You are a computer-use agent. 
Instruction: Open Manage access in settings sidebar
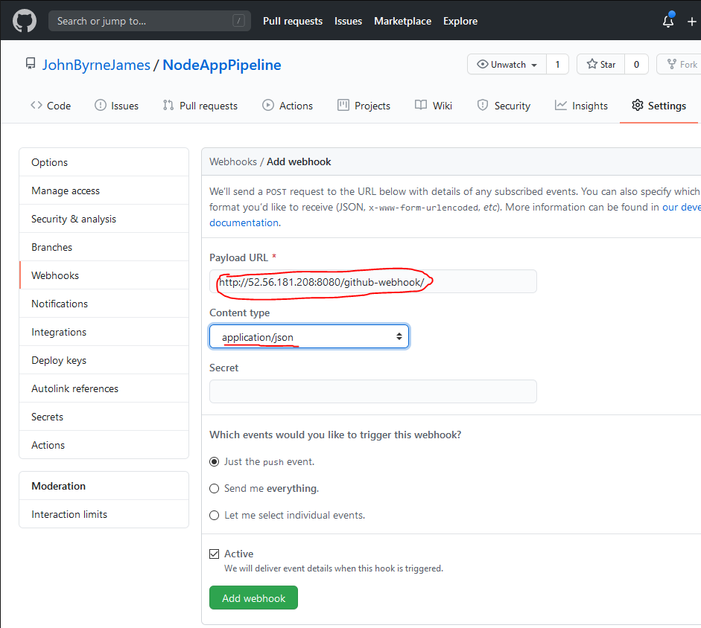point(104,190)
